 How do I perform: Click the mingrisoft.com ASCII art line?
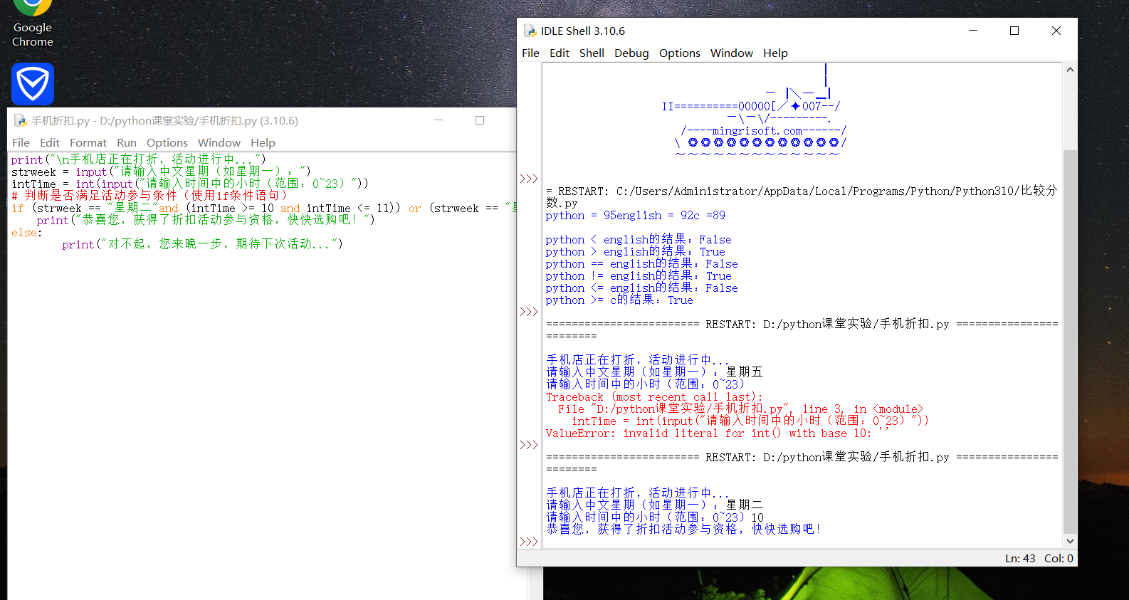click(764, 131)
